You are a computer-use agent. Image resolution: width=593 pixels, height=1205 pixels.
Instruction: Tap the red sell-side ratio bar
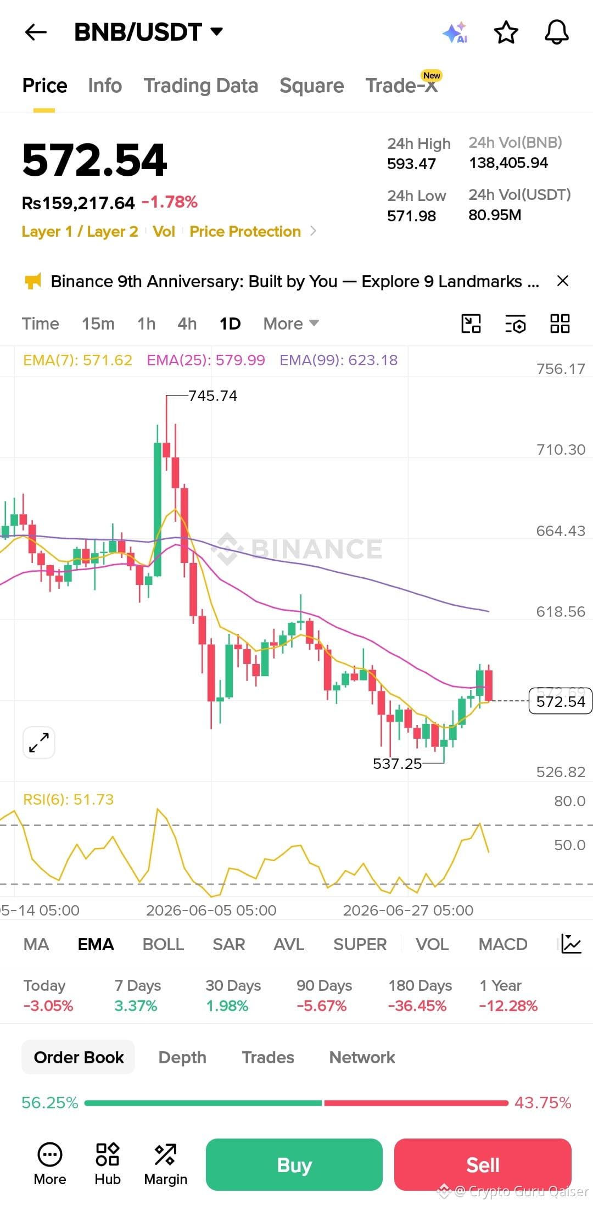pos(416,1103)
